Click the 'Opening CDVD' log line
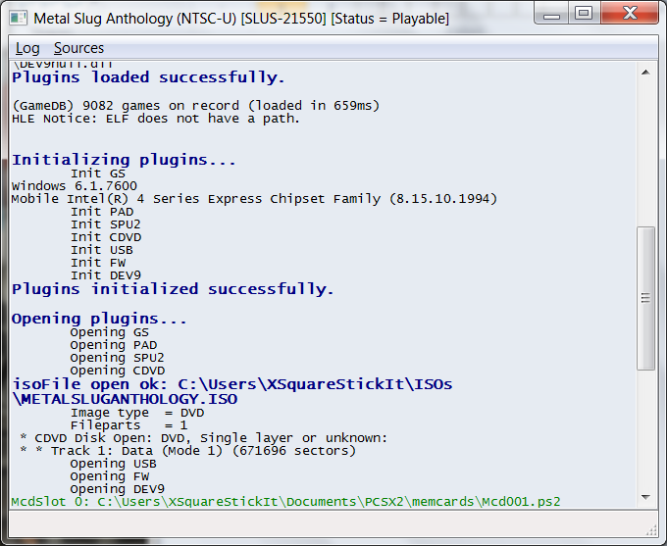Image resolution: width=667 pixels, height=546 pixels. click(x=118, y=371)
